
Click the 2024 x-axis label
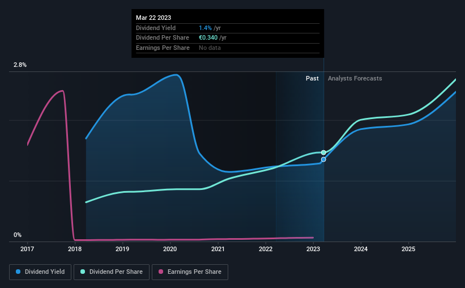point(361,249)
